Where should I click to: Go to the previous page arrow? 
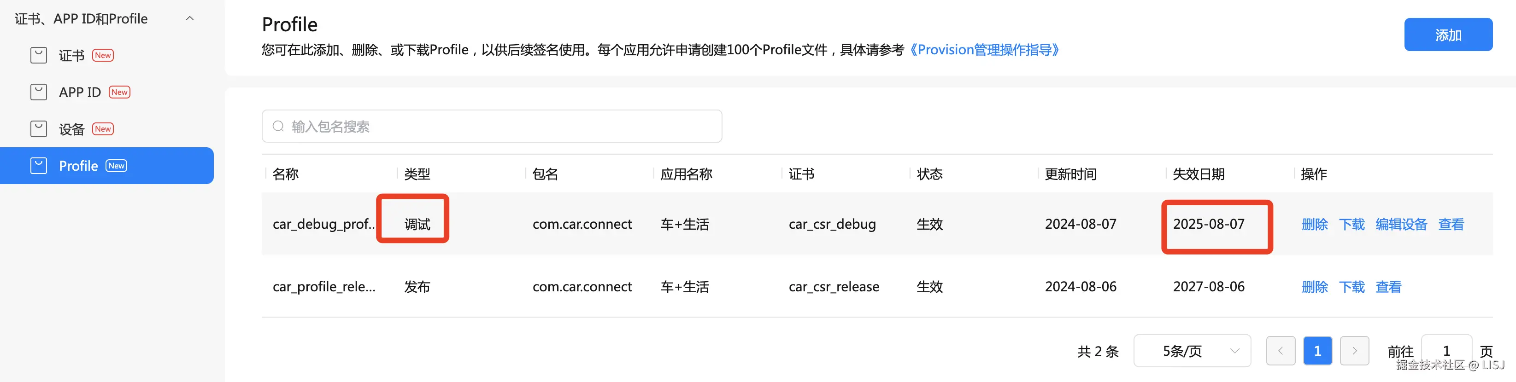coord(1280,351)
